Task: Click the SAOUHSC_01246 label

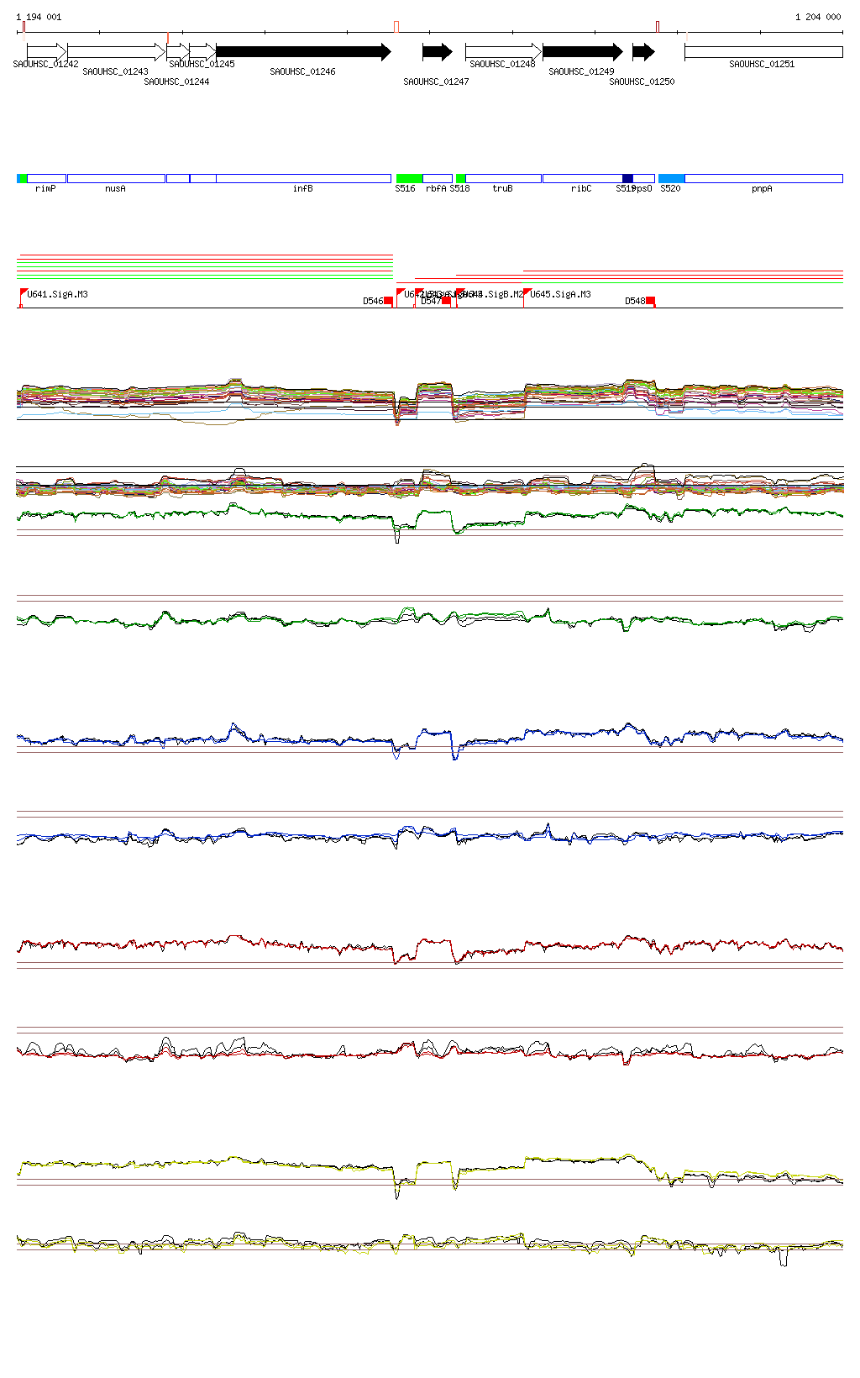Action: pyautogui.click(x=302, y=71)
